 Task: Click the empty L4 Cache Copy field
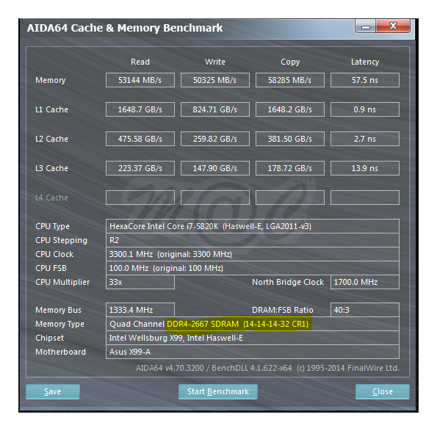click(290, 198)
